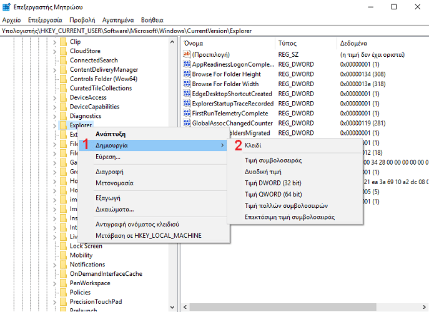Open the Προβολή menu
Viewport: 429px width, 312px height.
(82, 20)
